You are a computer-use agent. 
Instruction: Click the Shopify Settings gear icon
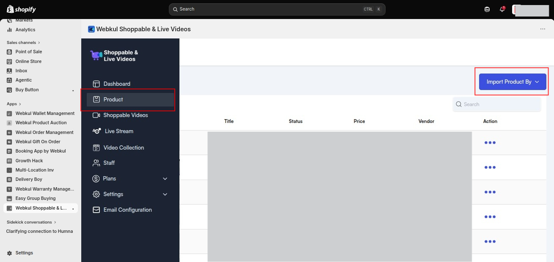point(9,253)
